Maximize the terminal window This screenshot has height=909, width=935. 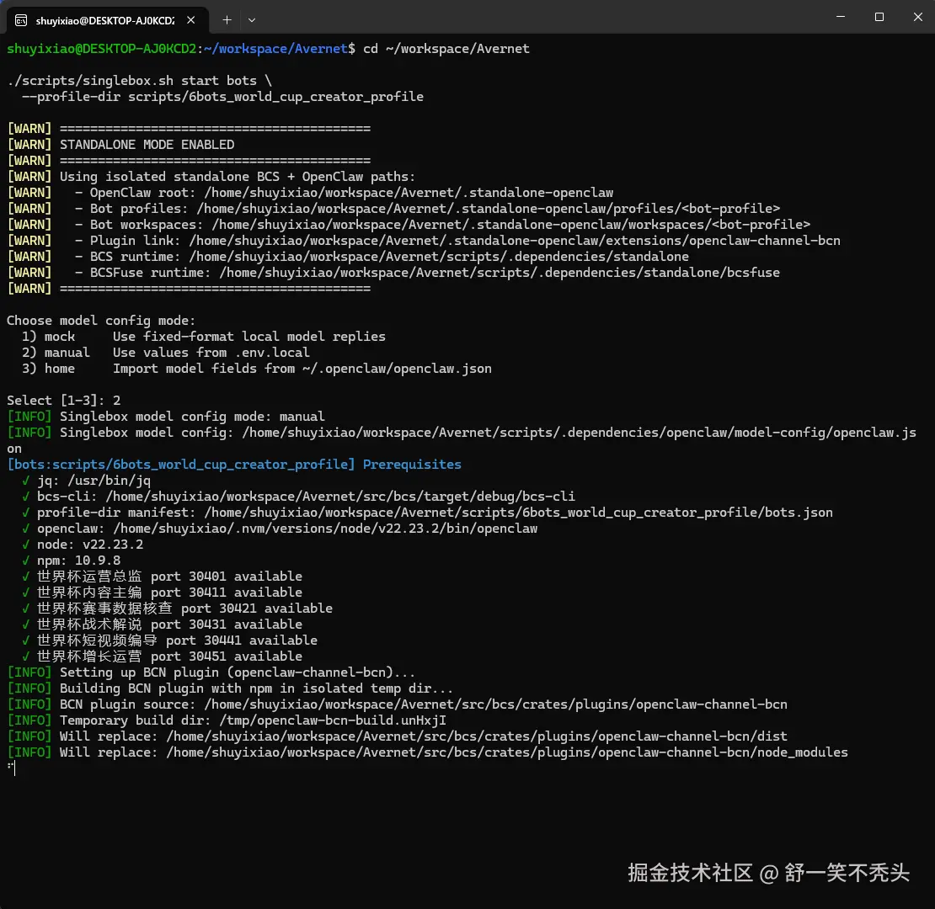(x=879, y=17)
